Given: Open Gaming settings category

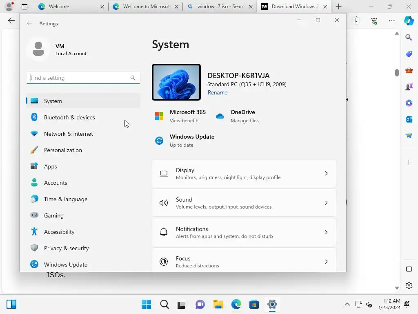Looking at the screenshot, I should [83, 215].
